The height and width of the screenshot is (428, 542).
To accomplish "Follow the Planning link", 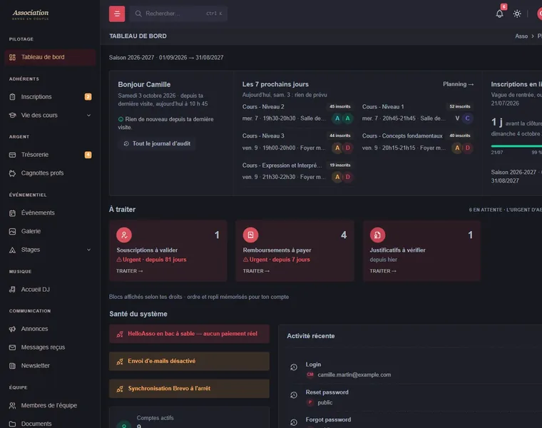I will coord(458,84).
